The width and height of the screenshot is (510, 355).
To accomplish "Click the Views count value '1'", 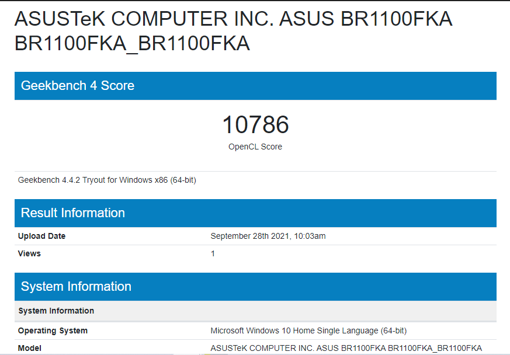I will coord(213,254).
